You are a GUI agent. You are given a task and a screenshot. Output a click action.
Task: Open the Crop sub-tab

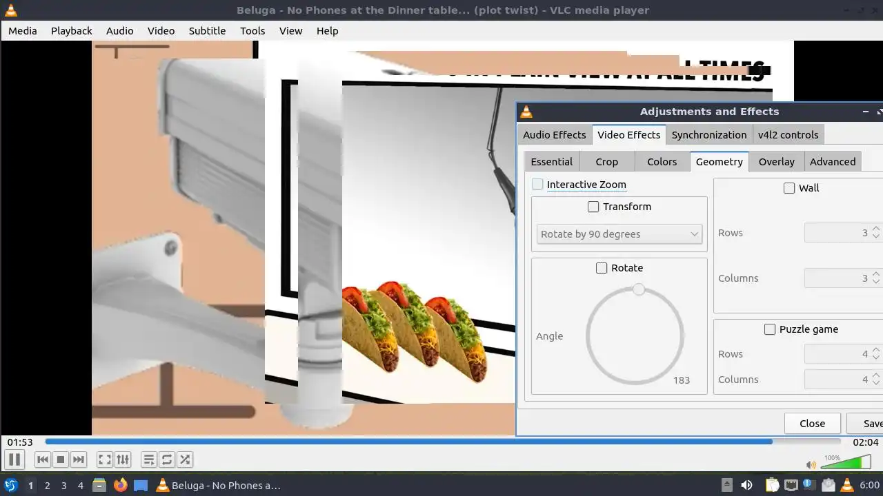coord(607,162)
